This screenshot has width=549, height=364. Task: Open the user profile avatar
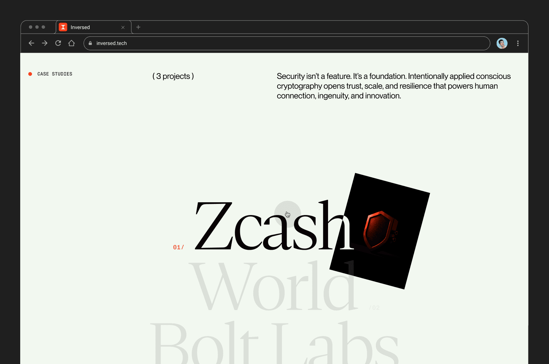(x=502, y=43)
